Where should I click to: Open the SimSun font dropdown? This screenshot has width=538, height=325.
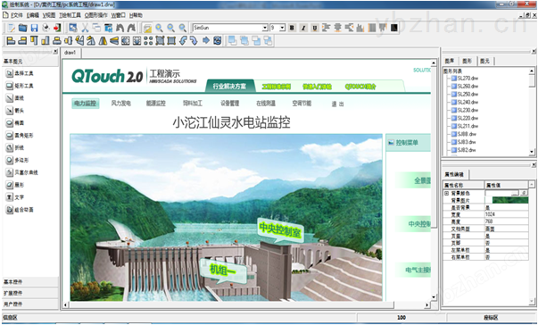pos(265,28)
